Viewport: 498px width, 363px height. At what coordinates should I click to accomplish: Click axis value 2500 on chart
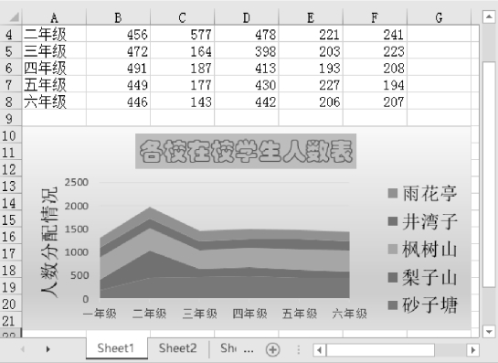[77, 183]
